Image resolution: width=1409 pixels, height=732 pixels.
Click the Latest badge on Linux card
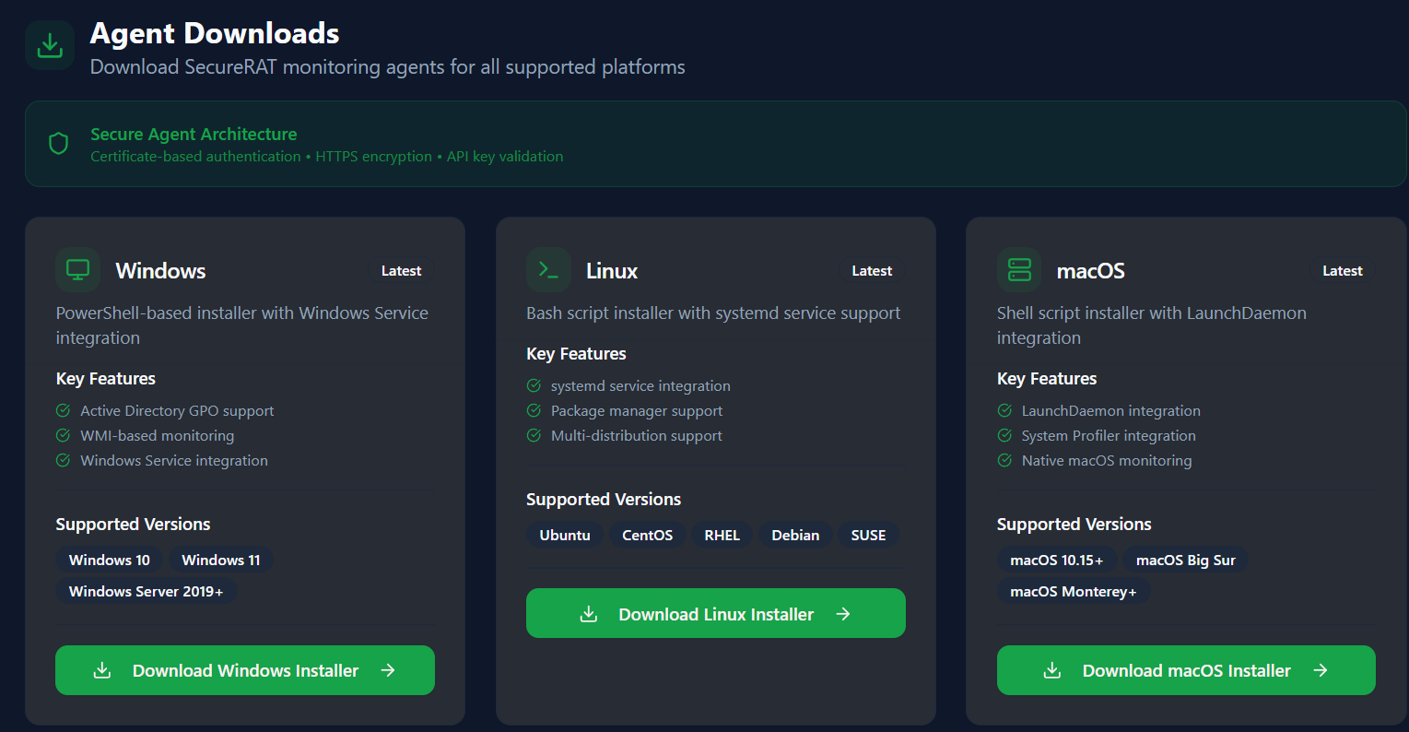871,271
